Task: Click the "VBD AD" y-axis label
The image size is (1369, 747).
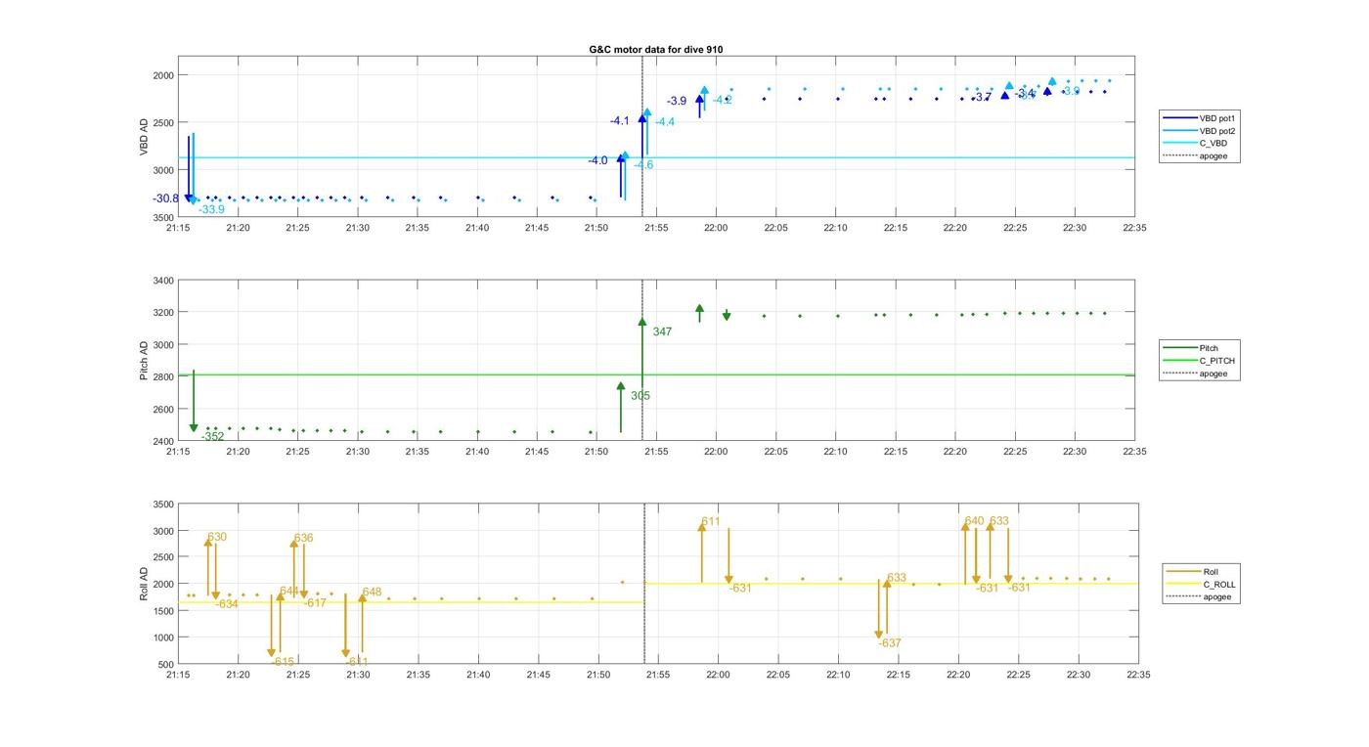Action: 144,138
